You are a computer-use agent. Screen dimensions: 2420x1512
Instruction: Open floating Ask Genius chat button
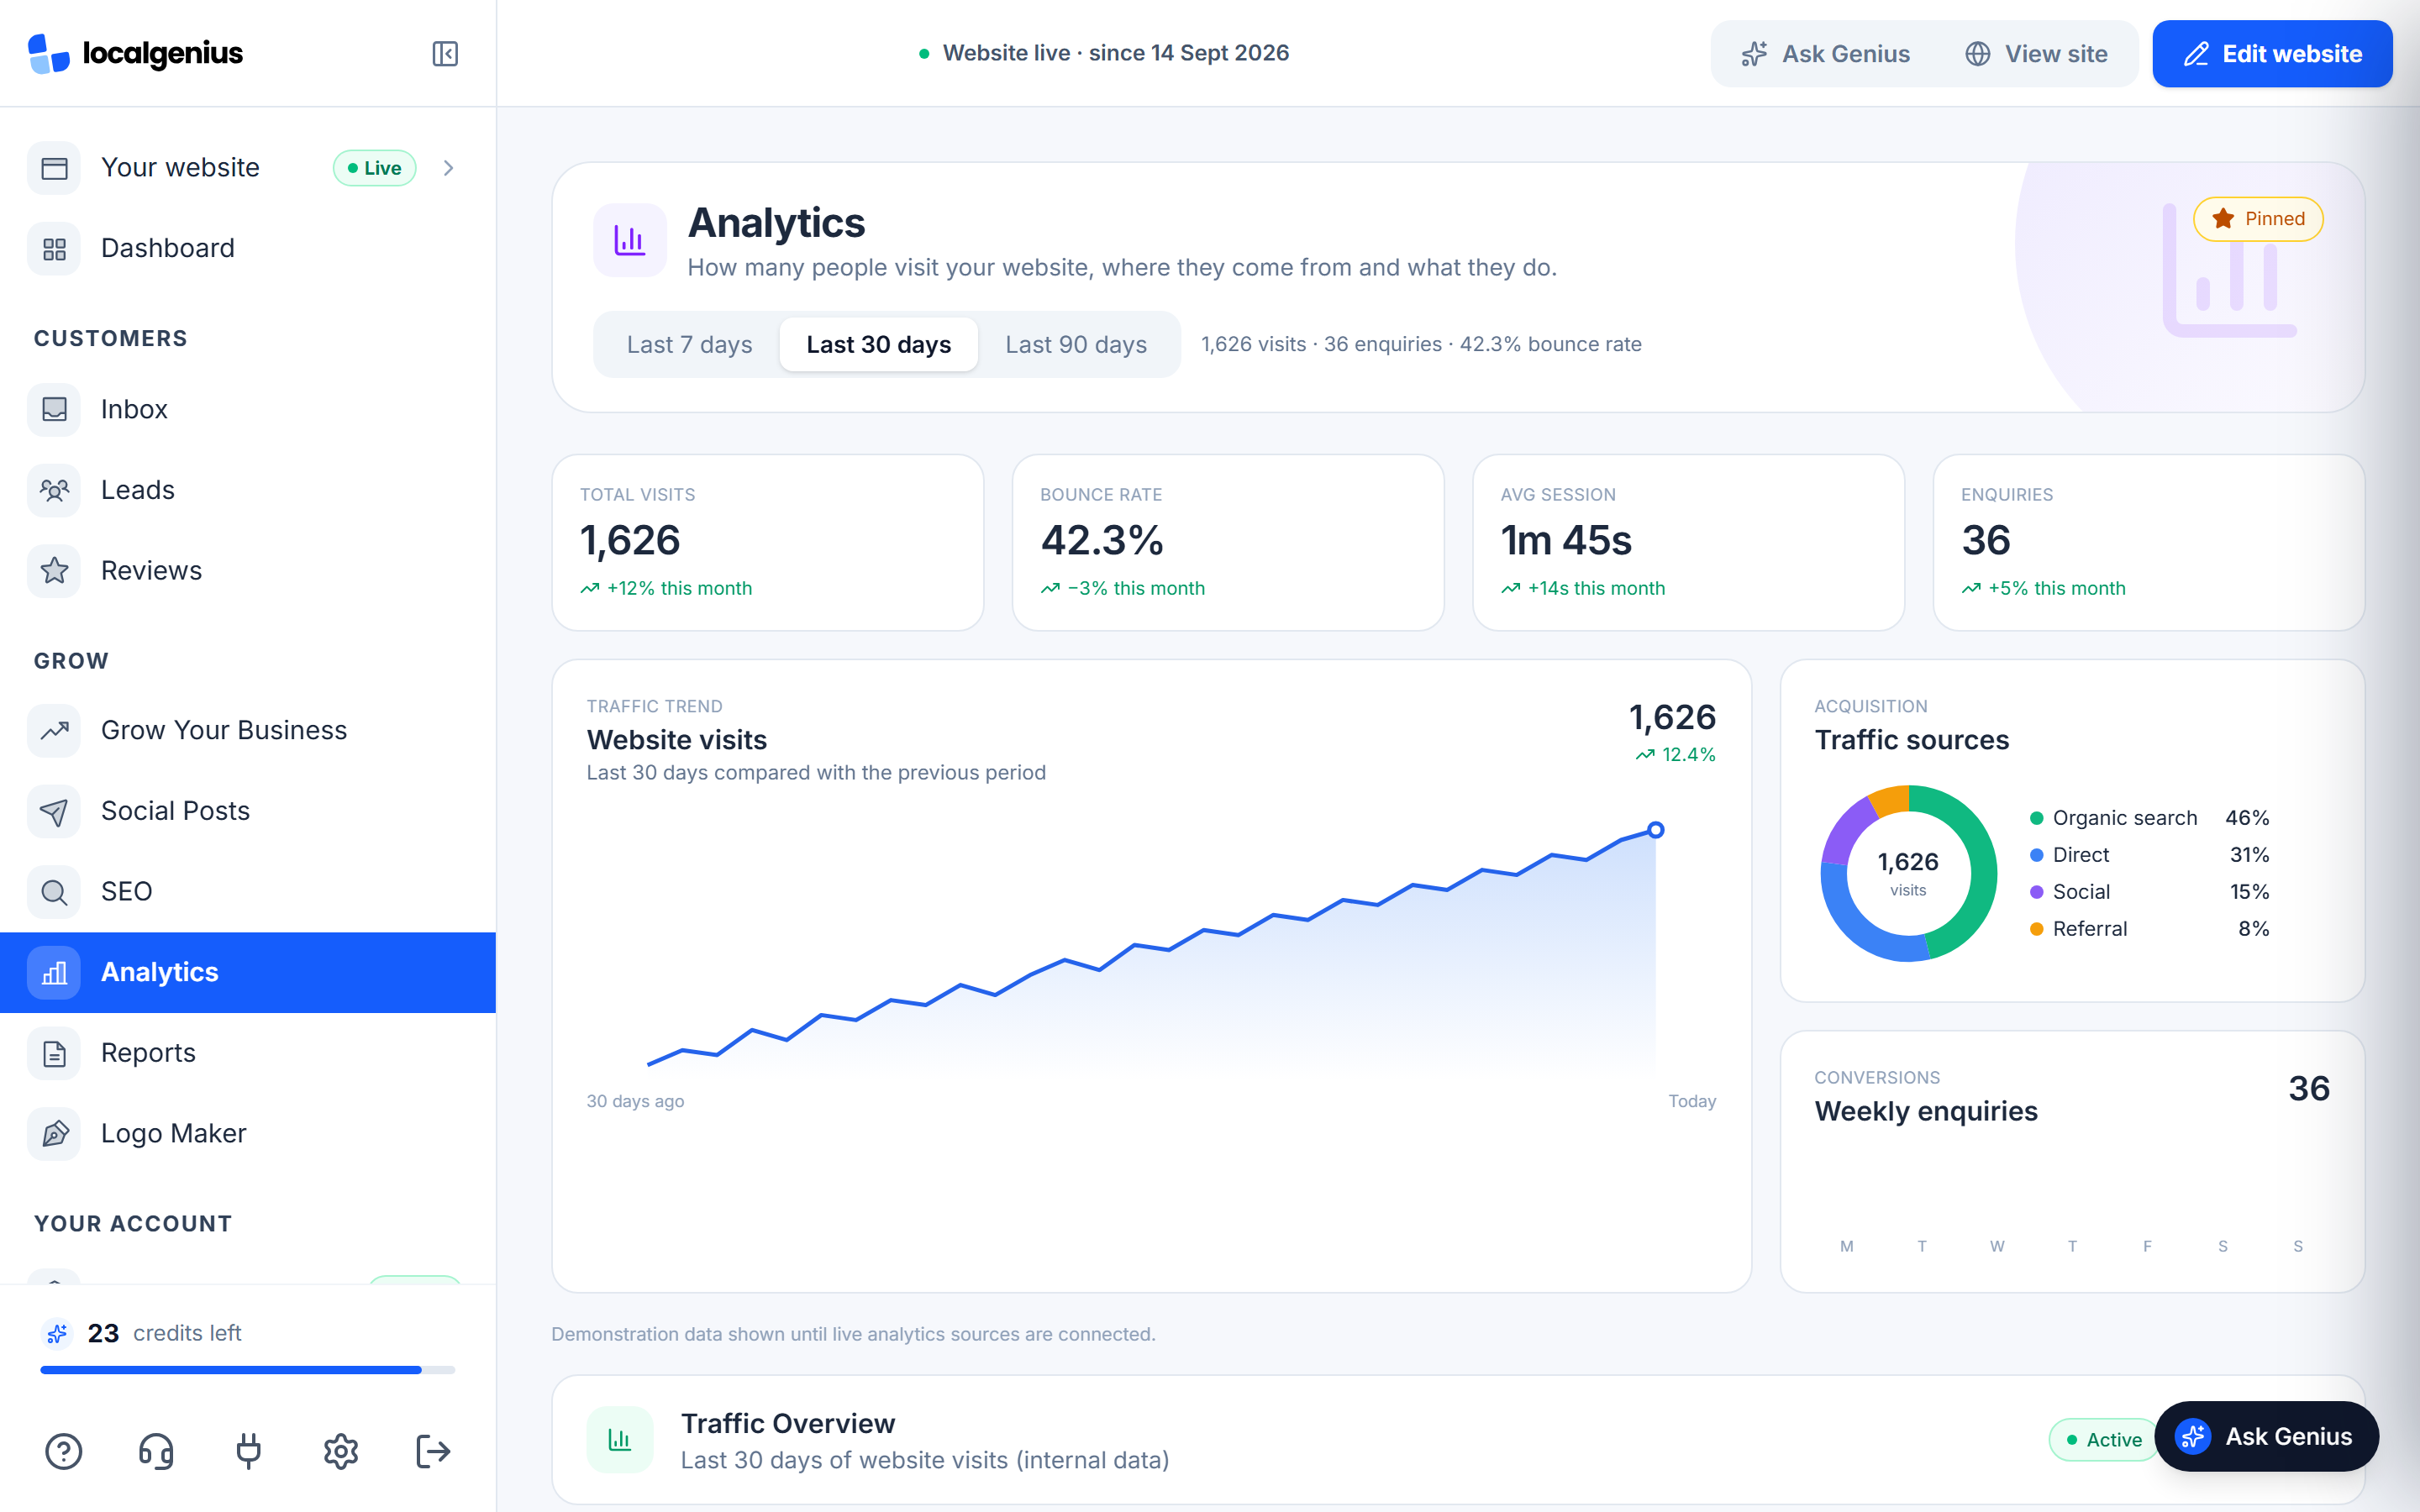pos(2266,1436)
